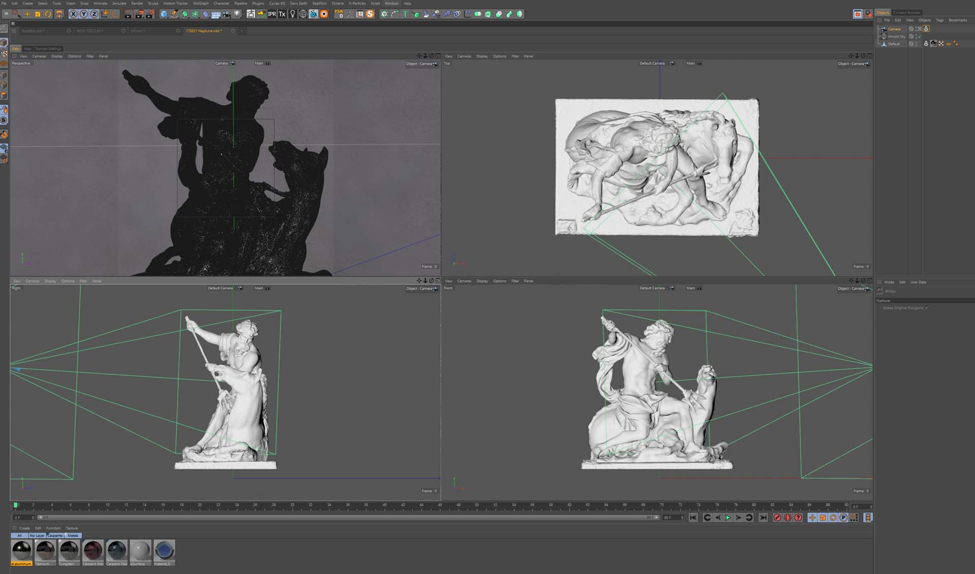Add a camera object from toolbar
The image size is (975, 574).
(226, 14)
